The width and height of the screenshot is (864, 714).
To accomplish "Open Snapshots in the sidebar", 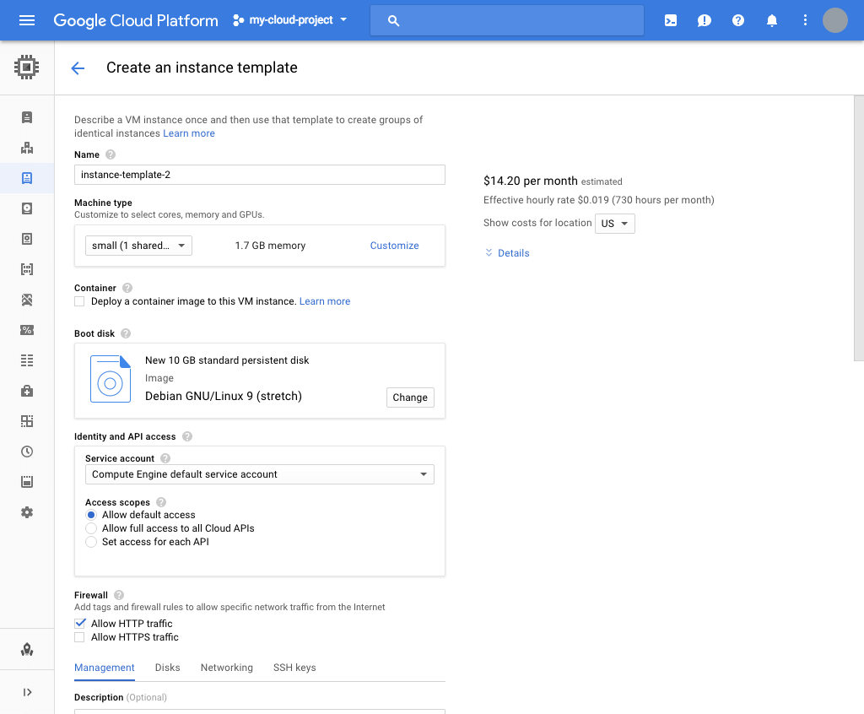I will coord(27,239).
